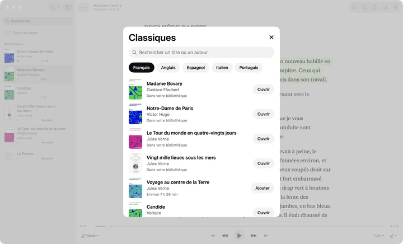Select the Italien language filter
The width and height of the screenshot is (403, 244).
pyautogui.click(x=222, y=68)
